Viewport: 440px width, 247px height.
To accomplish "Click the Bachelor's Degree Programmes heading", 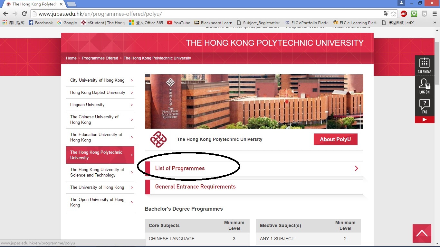I will click(x=184, y=209).
